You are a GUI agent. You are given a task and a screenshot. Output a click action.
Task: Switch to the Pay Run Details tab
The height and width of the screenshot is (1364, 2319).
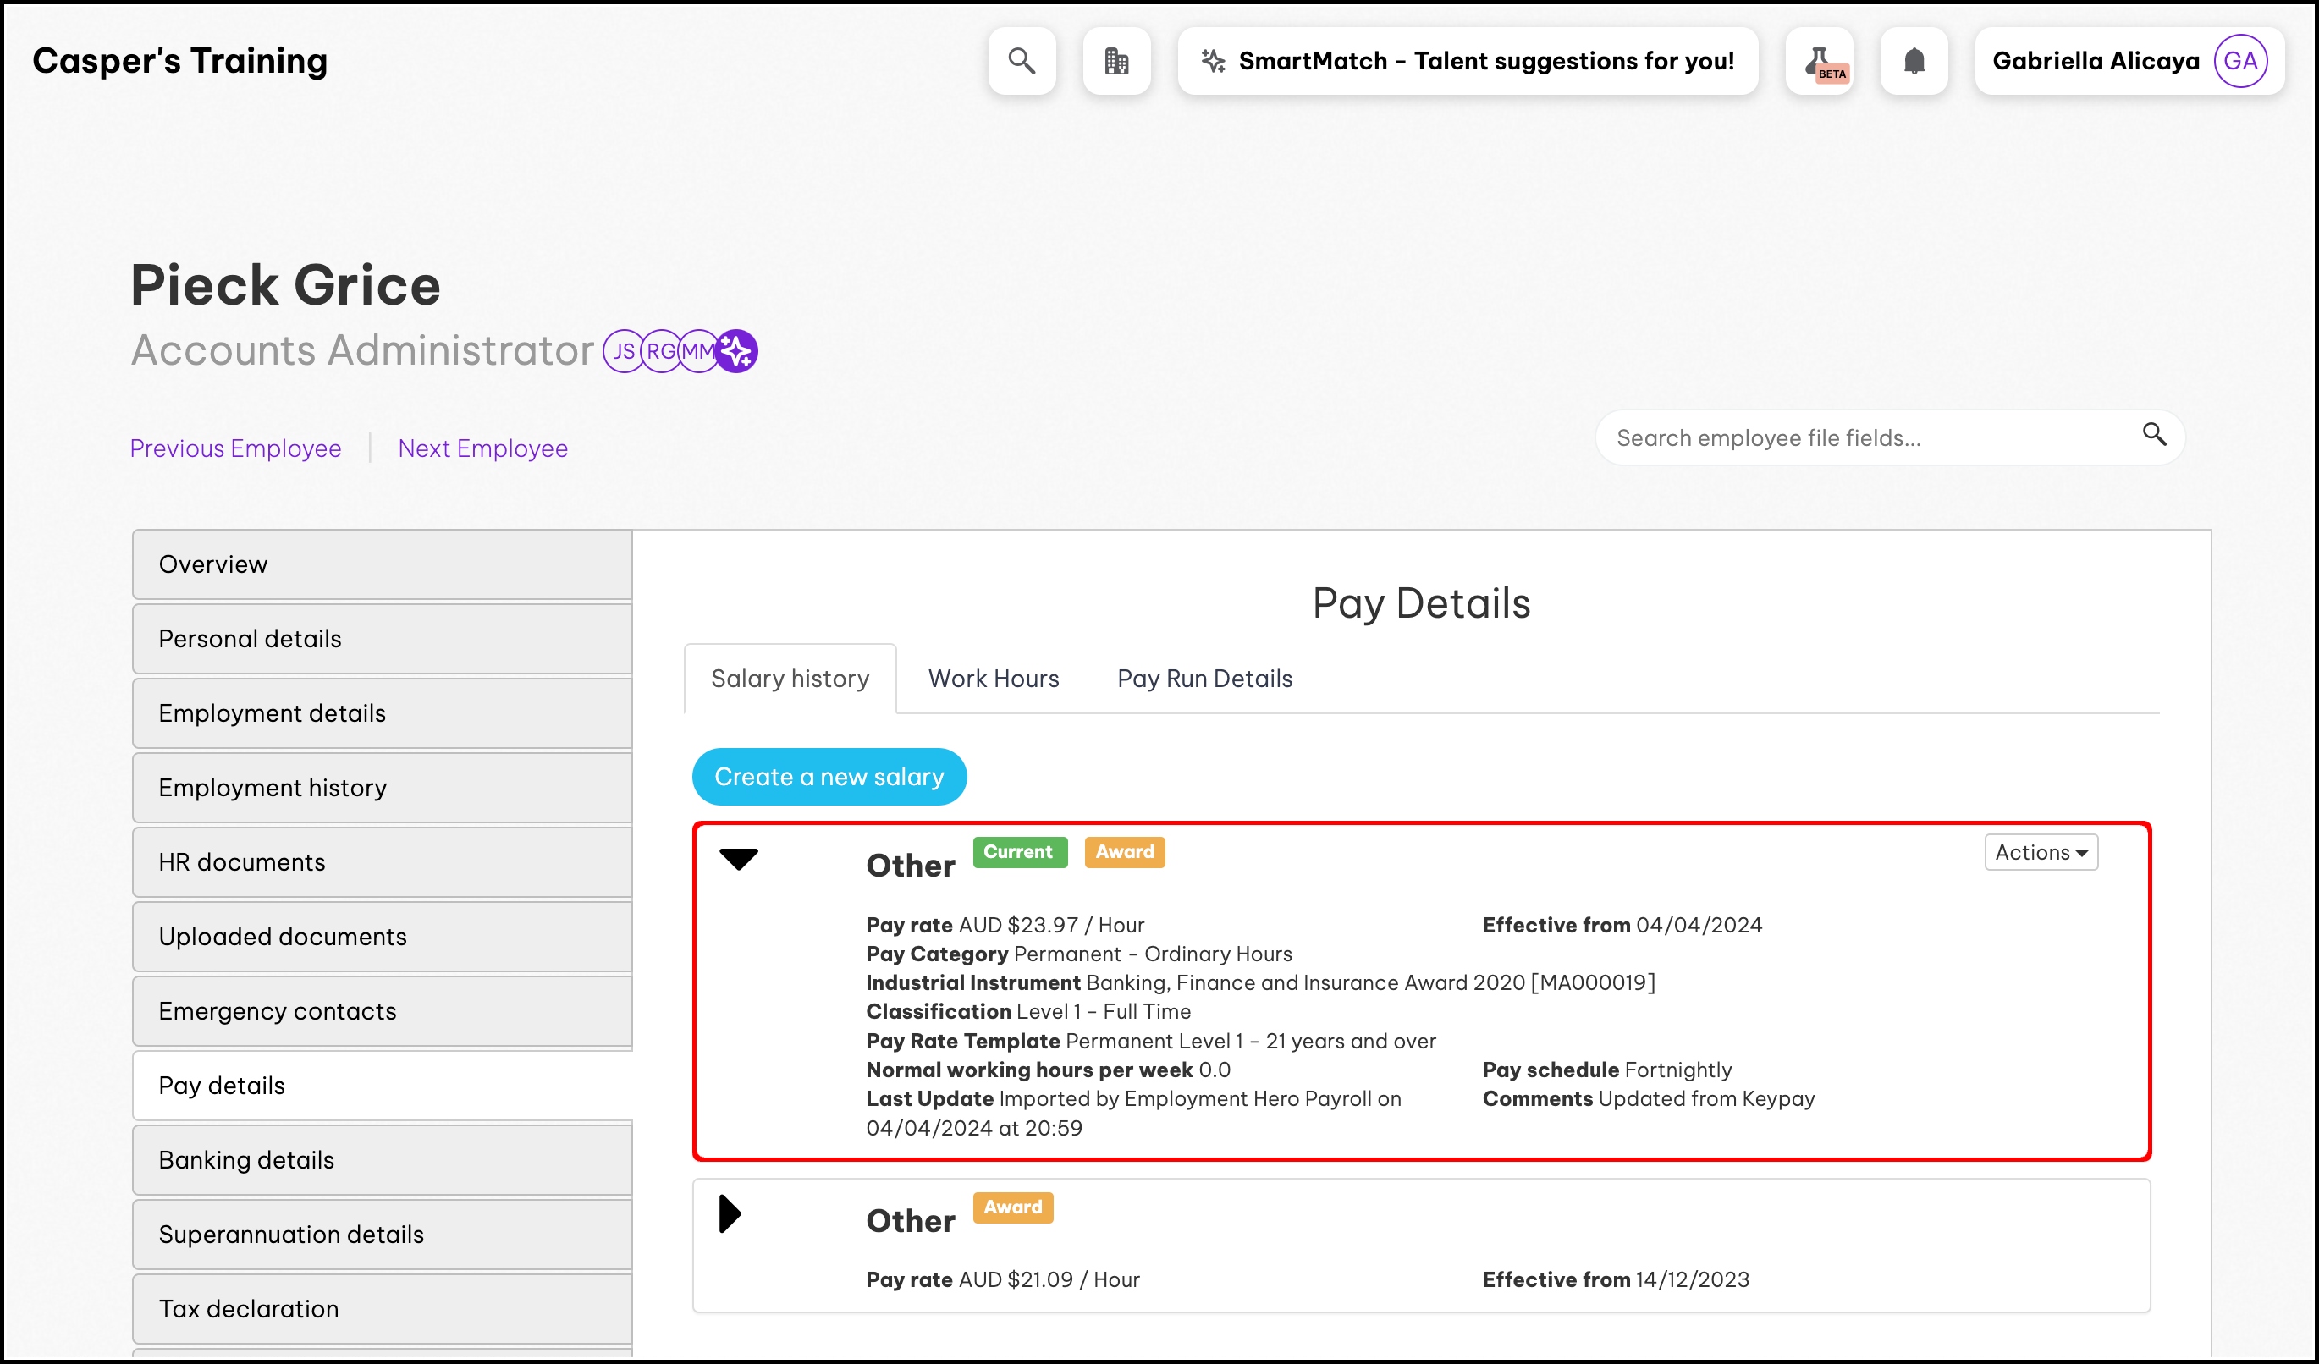1204,679
